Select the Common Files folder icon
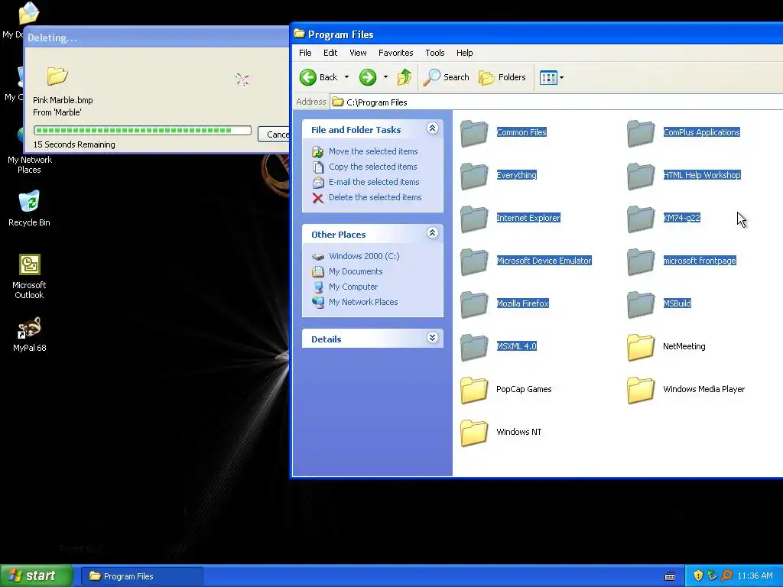The height and width of the screenshot is (587, 783). pyautogui.click(x=474, y=133)
